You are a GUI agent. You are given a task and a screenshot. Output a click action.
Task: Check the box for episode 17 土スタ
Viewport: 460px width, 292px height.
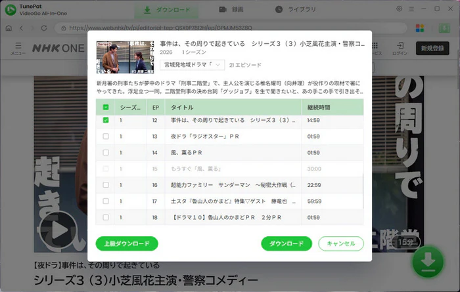(106, 201)
